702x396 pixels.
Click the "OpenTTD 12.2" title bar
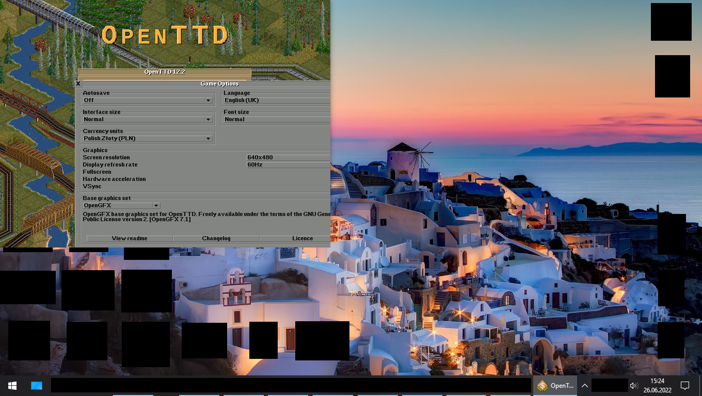tap(165, 72)
